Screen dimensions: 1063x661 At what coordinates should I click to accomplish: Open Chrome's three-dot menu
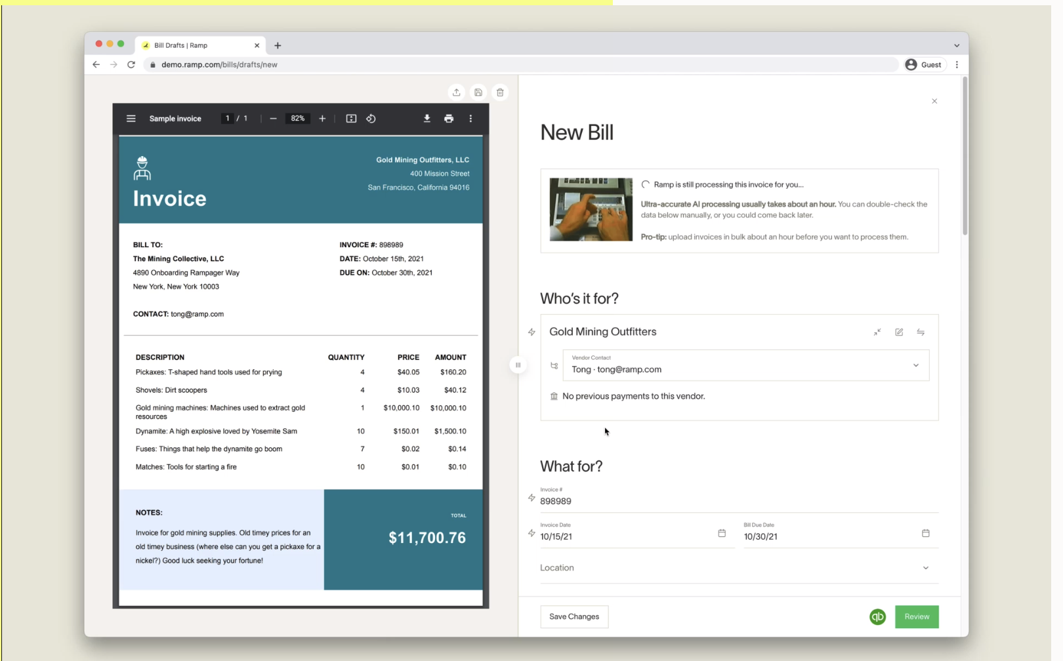957,64
